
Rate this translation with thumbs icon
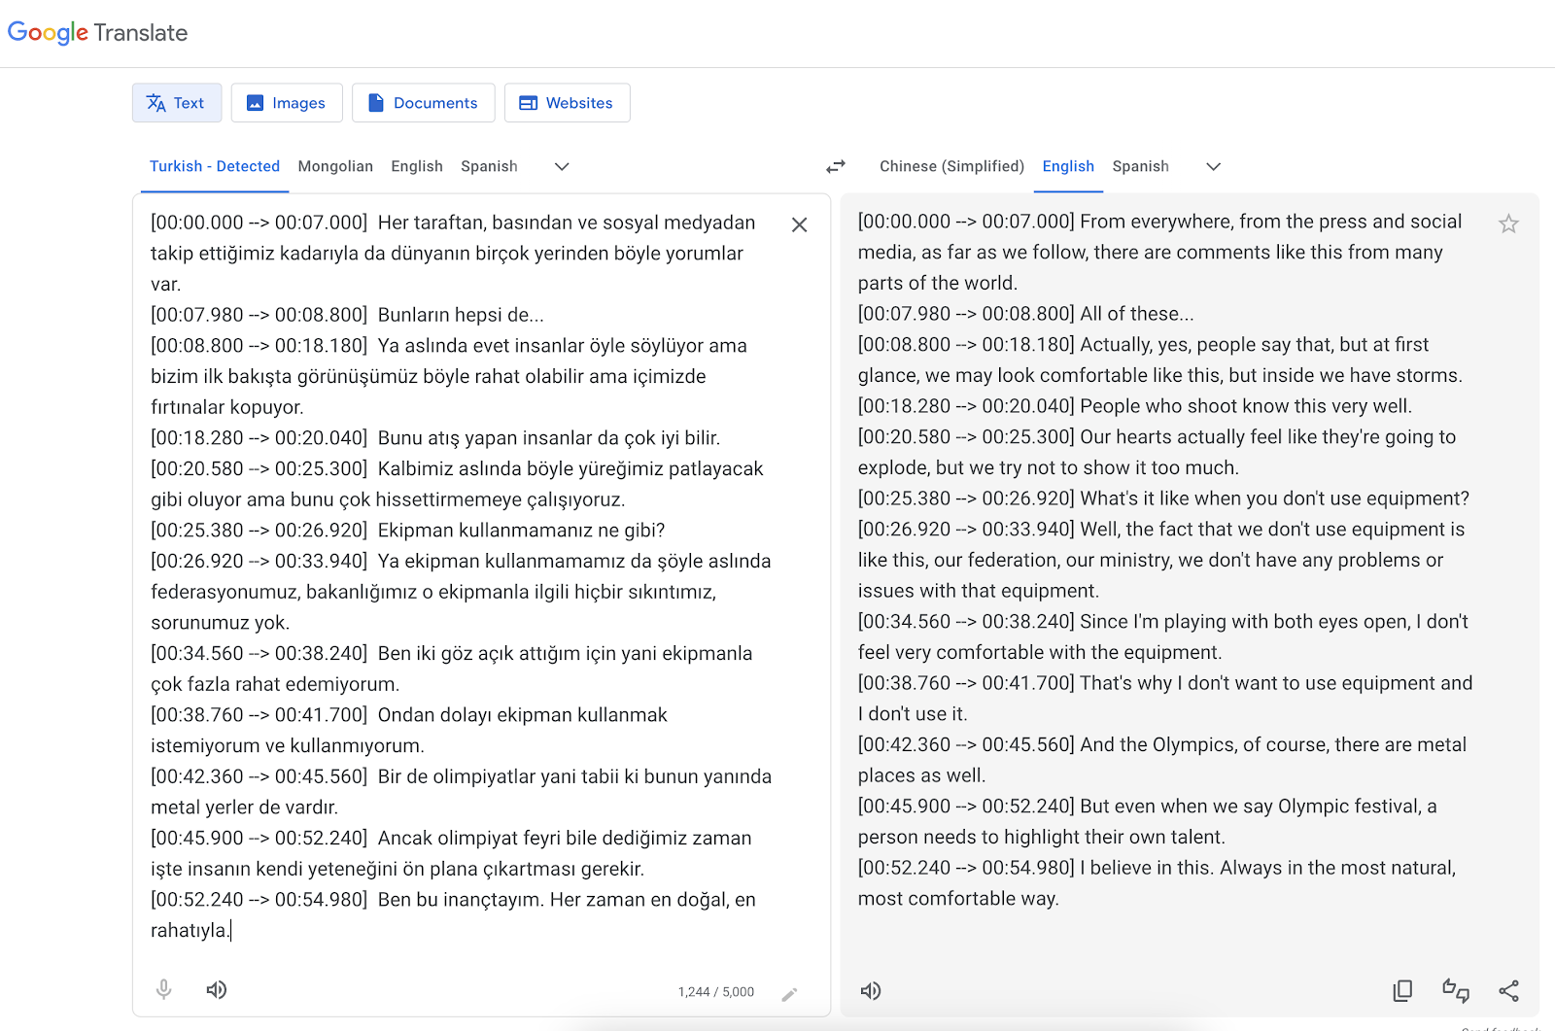pyautogui.click(x=1455, y=991)
